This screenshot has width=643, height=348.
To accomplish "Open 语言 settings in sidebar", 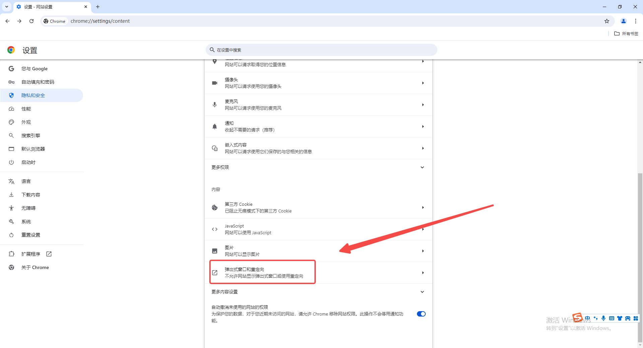I will pos(42,181).
